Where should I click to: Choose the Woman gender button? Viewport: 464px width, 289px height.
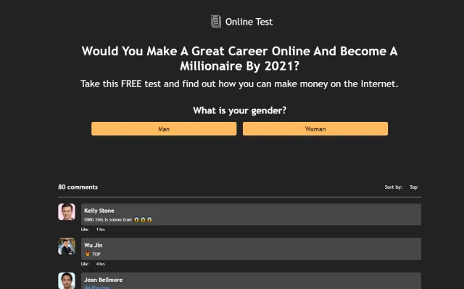click(x=315, y=129)
